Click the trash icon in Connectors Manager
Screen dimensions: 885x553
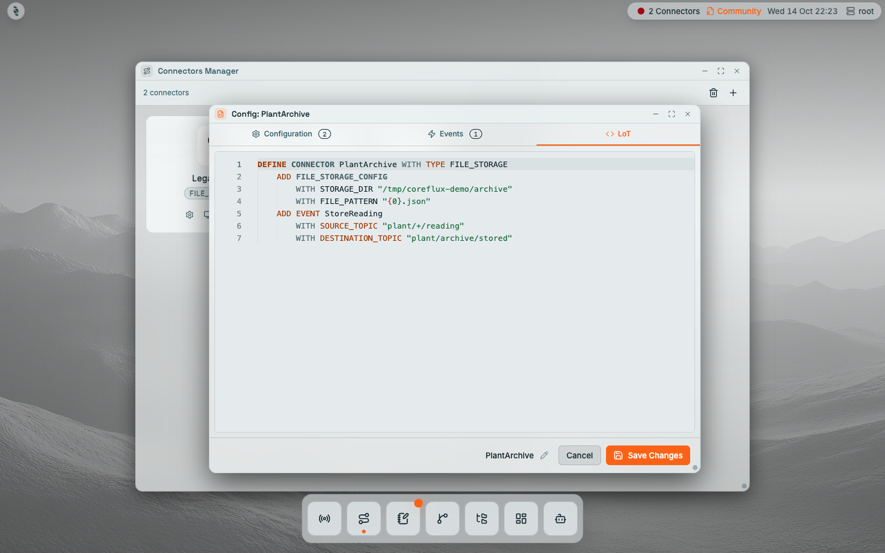714,93
